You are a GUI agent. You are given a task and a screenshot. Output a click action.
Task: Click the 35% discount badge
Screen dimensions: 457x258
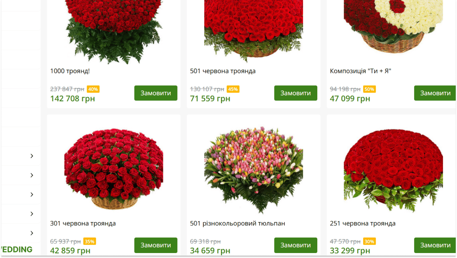(90, 241)
